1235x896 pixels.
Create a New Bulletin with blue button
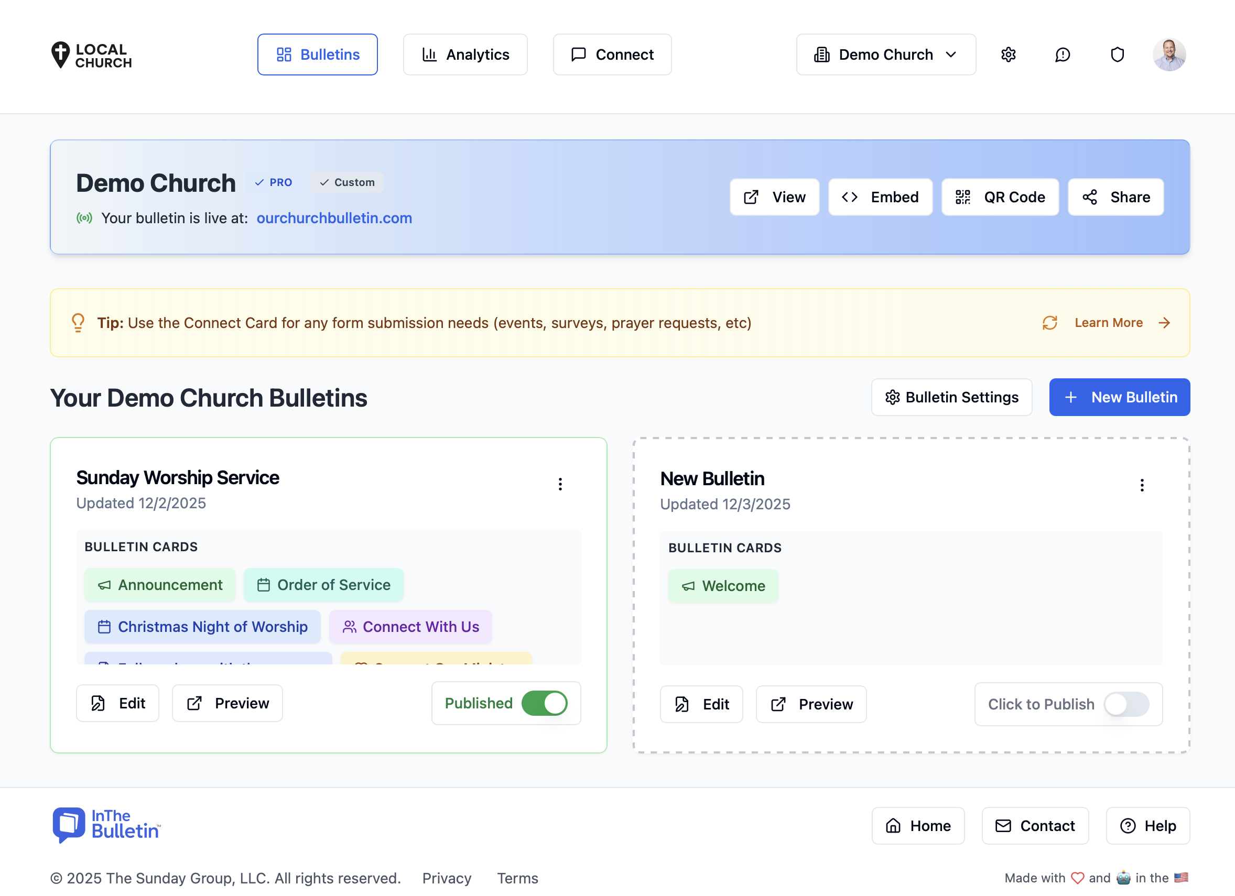1119,397
